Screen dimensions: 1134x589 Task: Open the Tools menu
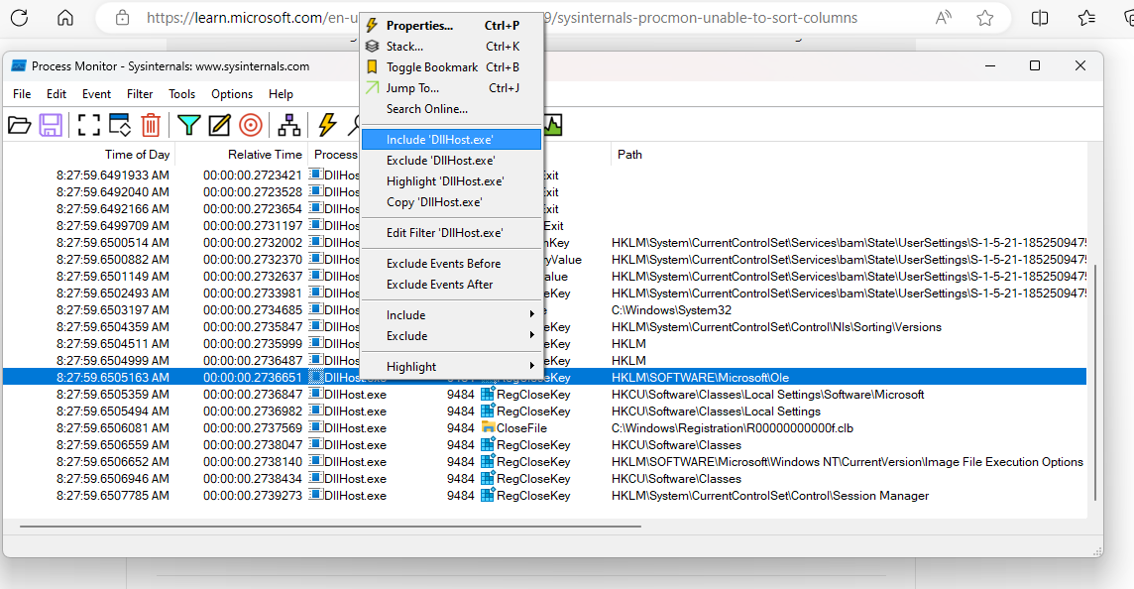181,94
